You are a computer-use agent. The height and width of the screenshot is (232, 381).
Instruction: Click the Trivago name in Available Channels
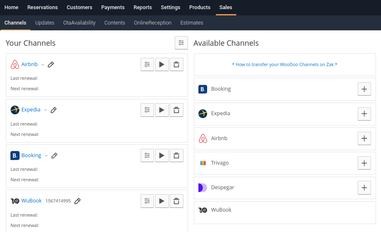[220, 163]
